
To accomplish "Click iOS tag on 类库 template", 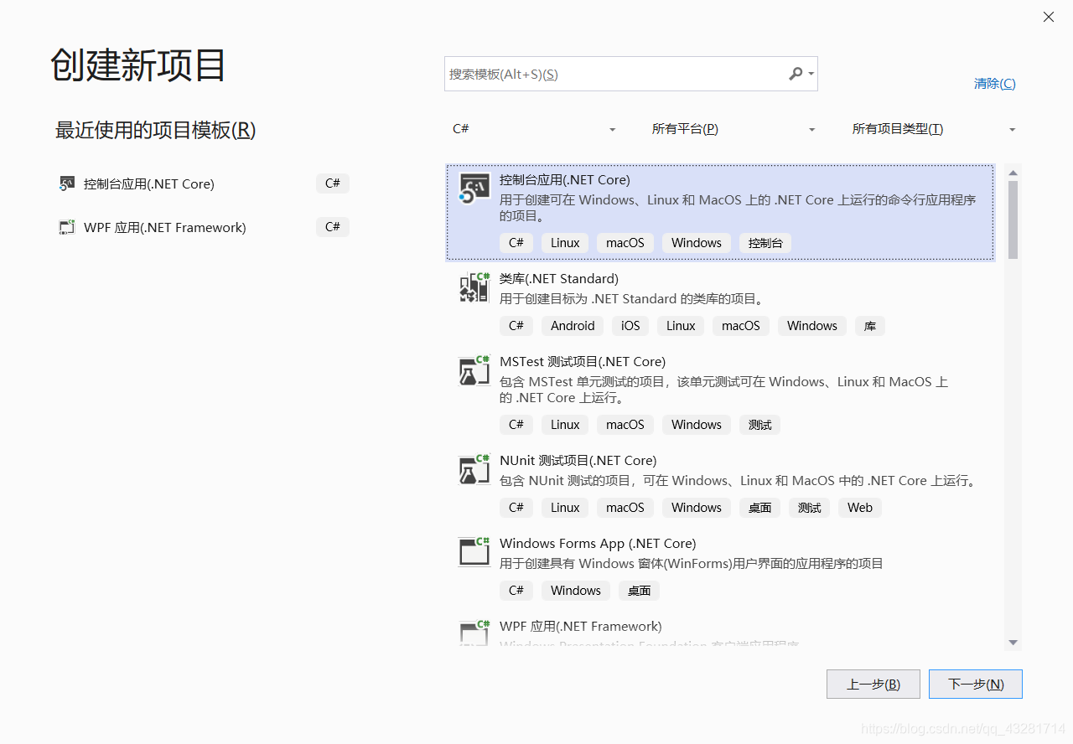I will tap(630, 326).
